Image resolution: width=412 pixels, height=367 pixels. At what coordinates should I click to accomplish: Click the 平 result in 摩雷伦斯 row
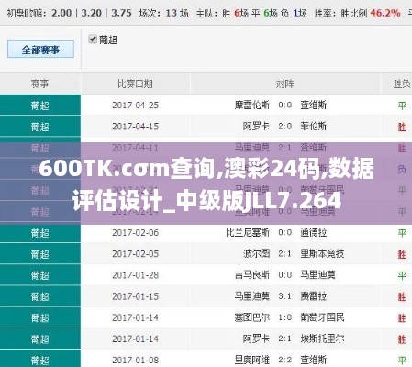[x=402, y=106]
